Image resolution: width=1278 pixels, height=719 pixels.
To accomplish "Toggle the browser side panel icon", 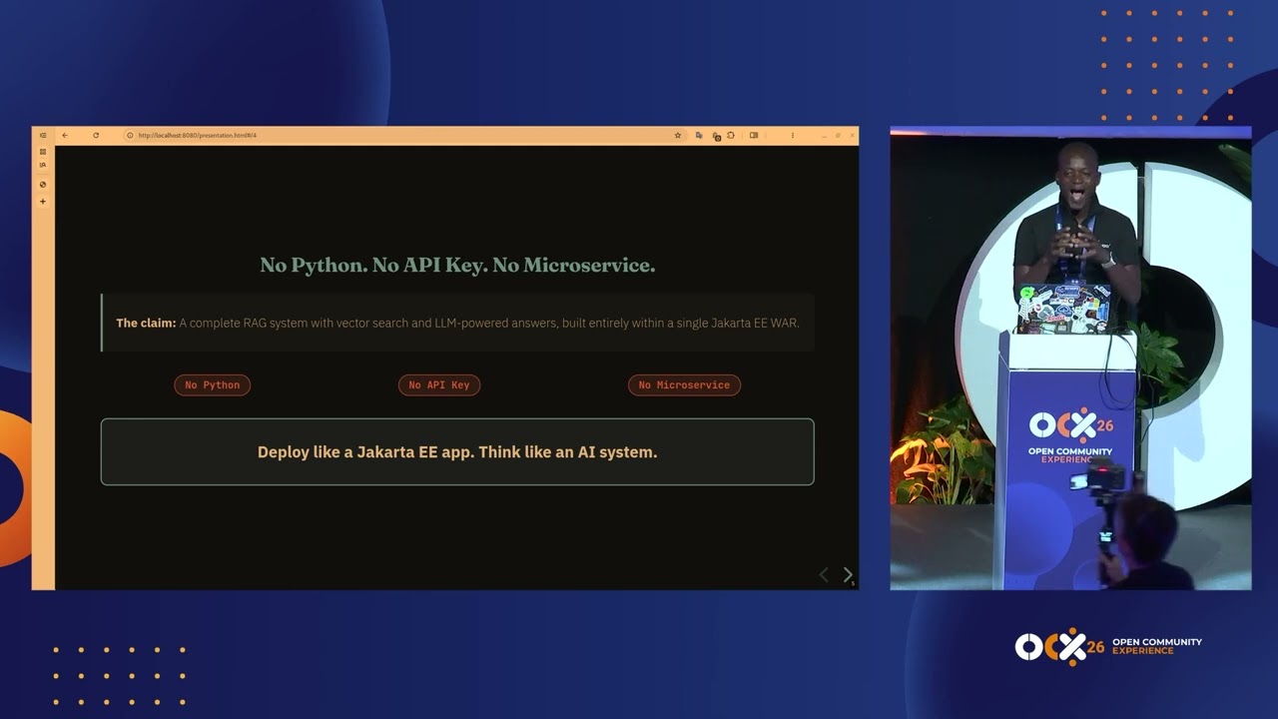I will pyautogui.click(x=754, y=135).
